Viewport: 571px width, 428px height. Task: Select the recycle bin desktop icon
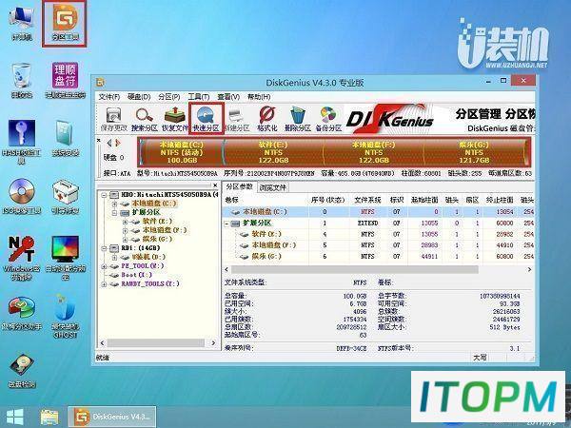(x=22, y=80)
